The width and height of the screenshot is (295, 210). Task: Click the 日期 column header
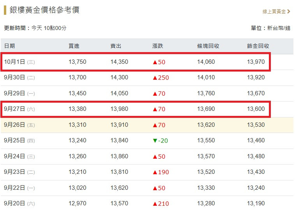(x=10, y=46)
